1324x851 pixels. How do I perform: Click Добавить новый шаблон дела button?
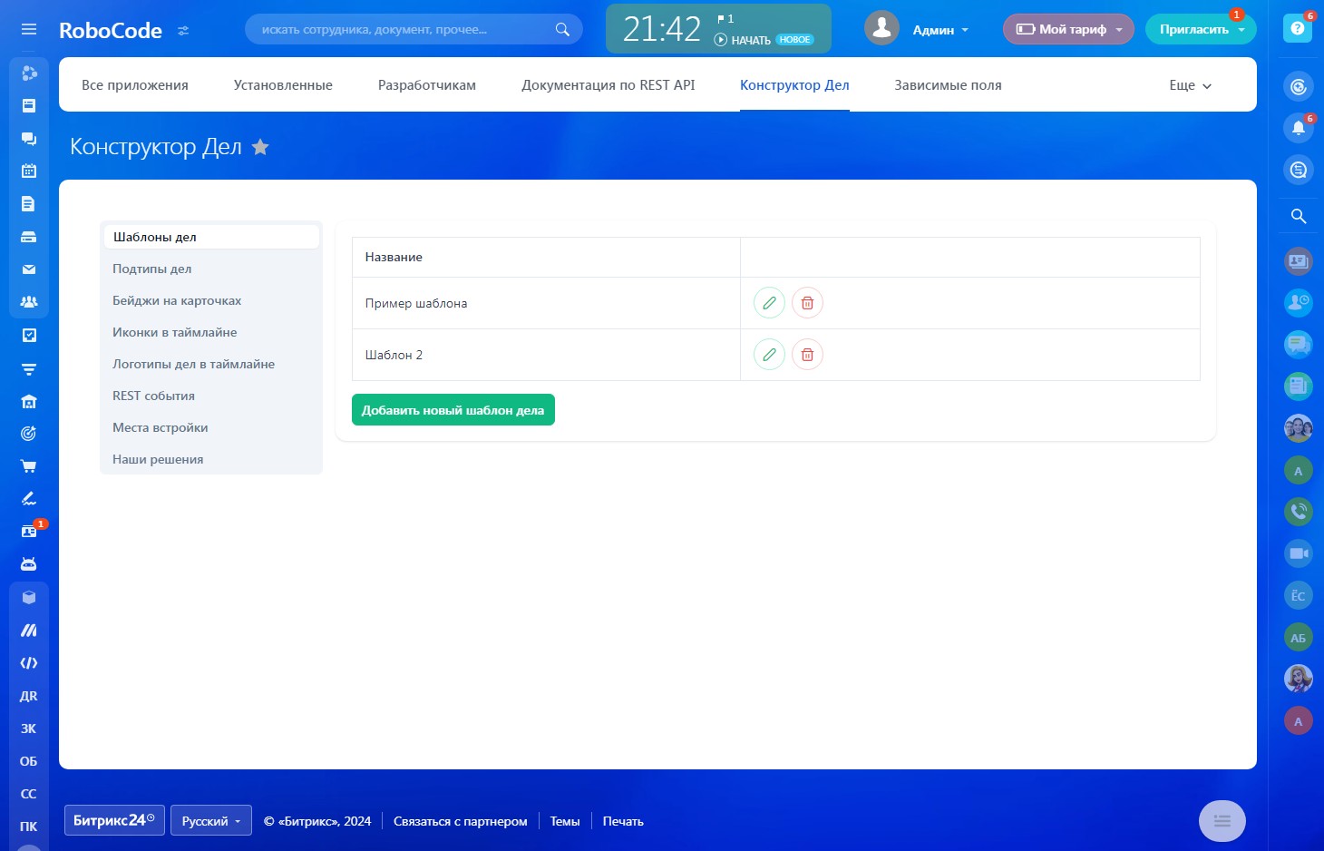[453, 410]
